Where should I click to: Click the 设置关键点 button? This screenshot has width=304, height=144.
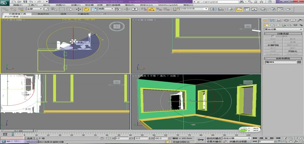point(214,141)
